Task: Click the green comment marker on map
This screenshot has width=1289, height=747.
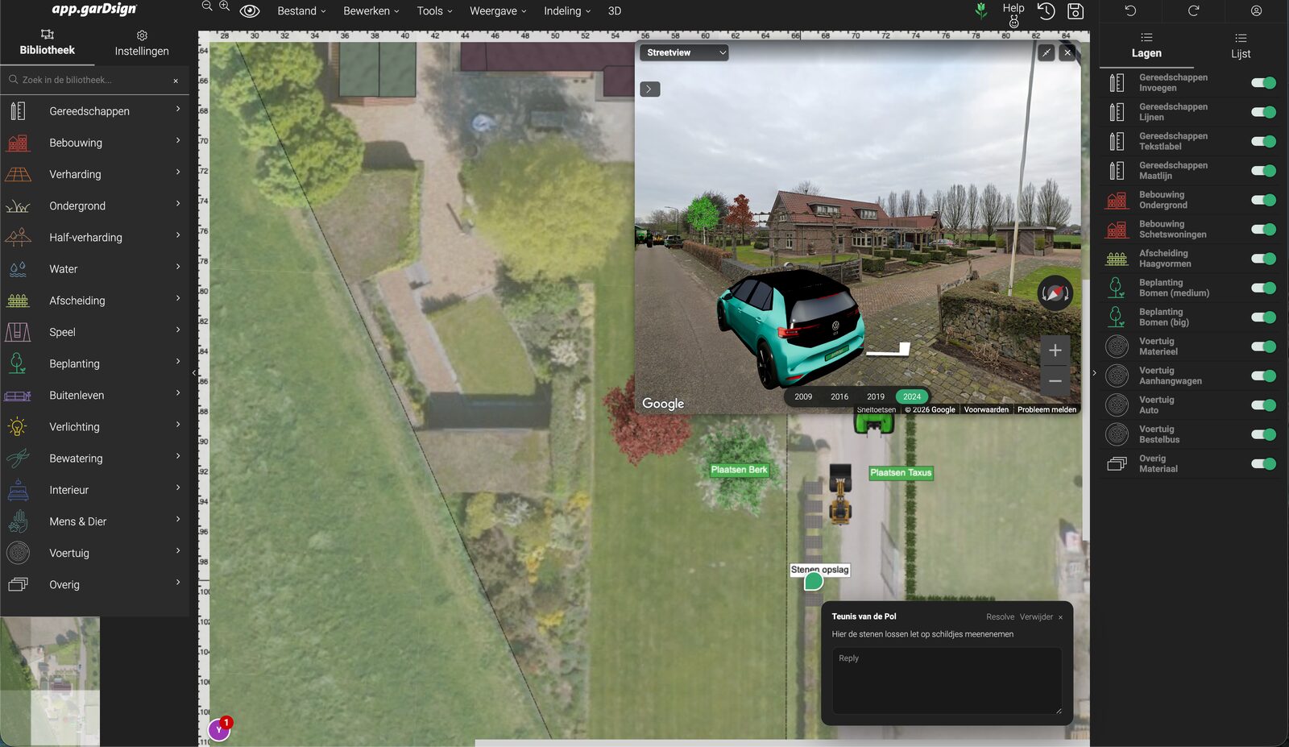Action: point(814,581)
